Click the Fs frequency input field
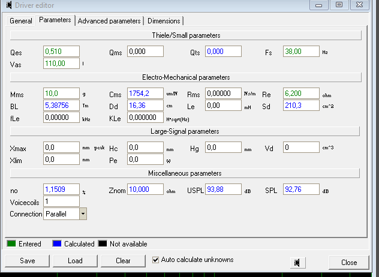Image resolution: width=379 pixels, height=277 pixels. 300,52
